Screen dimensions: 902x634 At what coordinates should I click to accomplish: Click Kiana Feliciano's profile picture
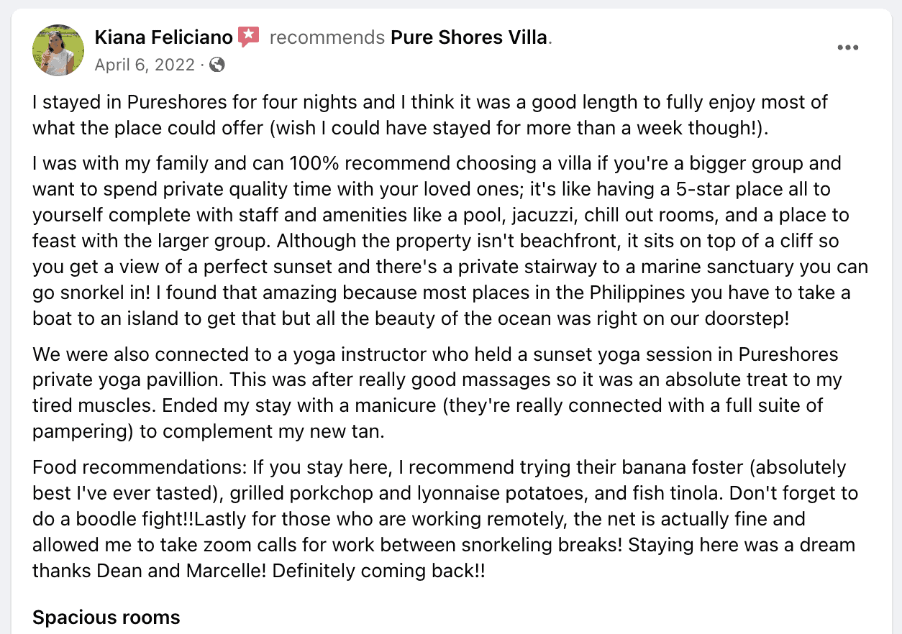coord(58,50)
